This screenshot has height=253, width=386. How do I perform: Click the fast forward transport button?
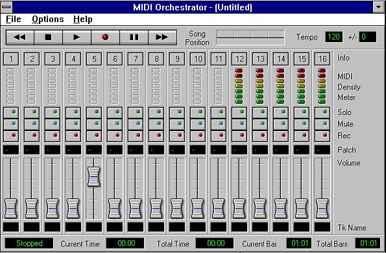162,38
